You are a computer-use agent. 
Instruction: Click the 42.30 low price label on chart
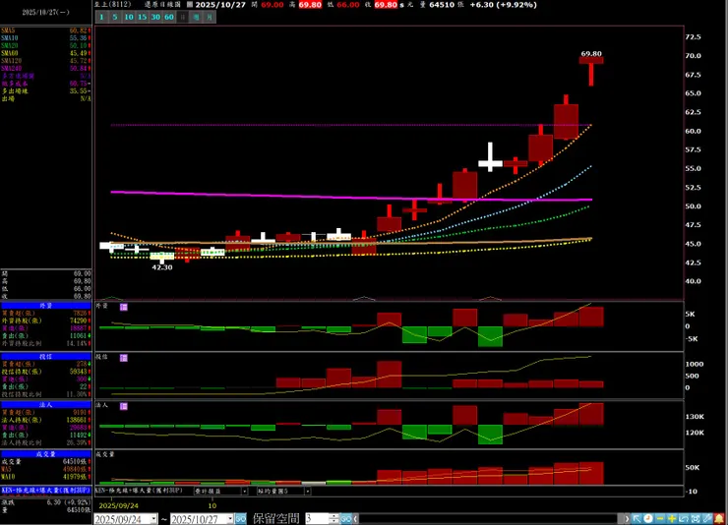click(162, 267)
